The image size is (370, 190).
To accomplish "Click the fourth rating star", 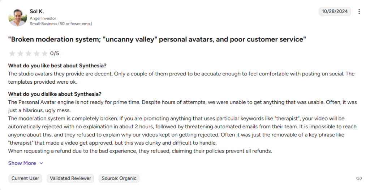I will click(x=36, y=54).
